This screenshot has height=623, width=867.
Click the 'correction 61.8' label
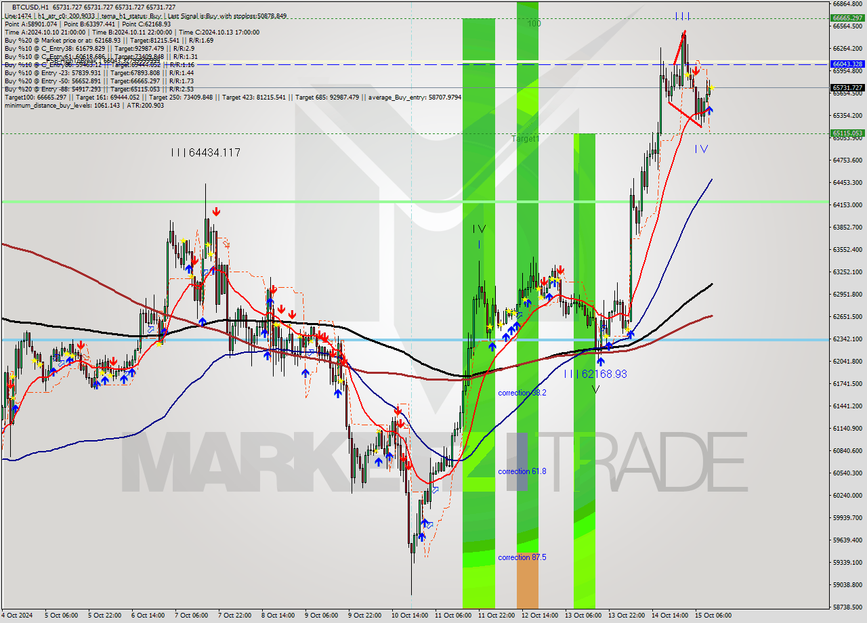tap(522, 471)
